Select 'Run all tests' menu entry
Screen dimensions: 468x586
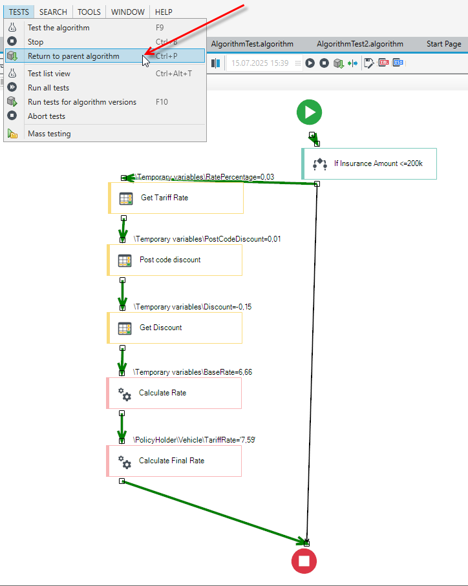[x=105, y=88]
